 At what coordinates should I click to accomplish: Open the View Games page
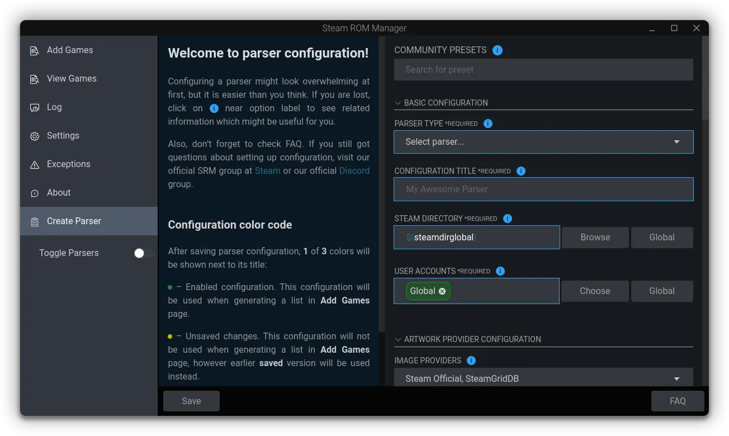(89, 79)
